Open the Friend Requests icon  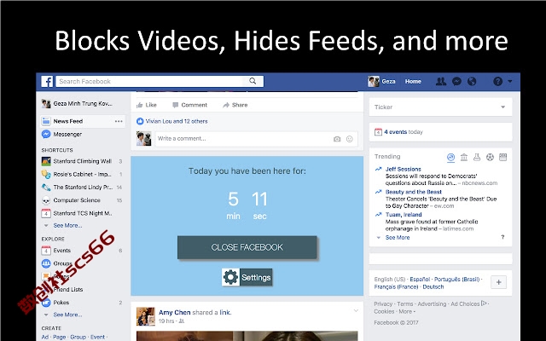point(441,82)
